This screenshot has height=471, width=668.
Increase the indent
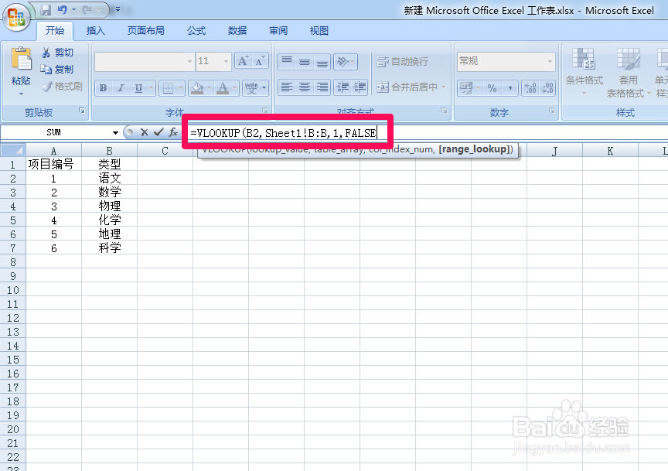click(360, 87)
